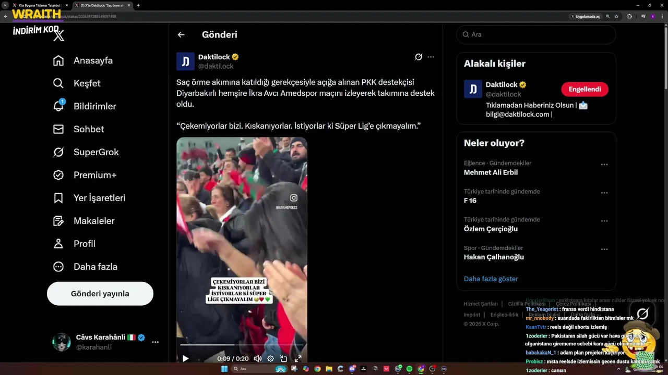
Task: Open Windows Start menu
Action: (x=224, y=369)
